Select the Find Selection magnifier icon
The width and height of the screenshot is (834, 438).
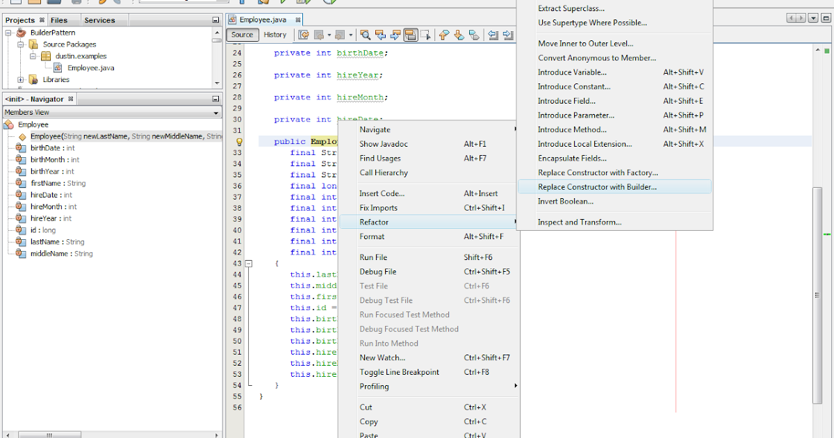point(366,35)
